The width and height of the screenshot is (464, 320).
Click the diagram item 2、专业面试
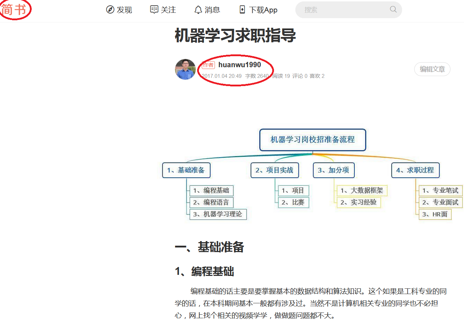point(441,203)
